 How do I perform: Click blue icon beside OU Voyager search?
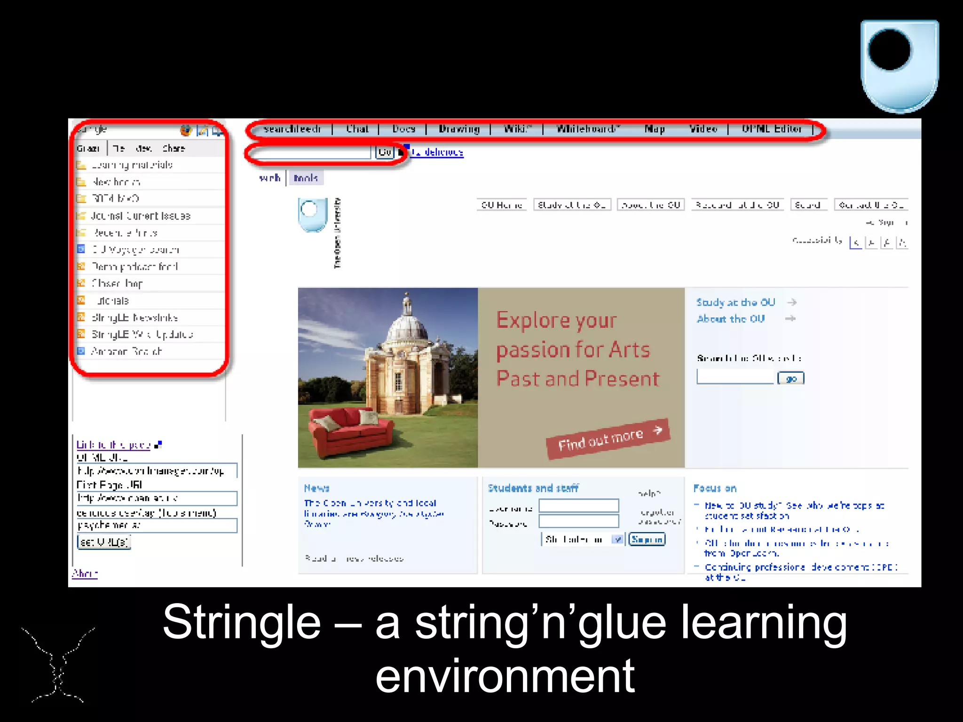coord(81,249)
